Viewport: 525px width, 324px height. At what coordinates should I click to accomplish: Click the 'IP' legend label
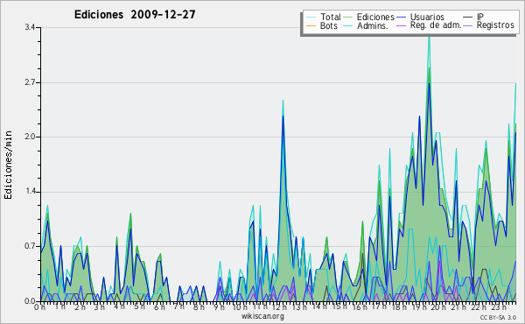click(x=480, y=17)
